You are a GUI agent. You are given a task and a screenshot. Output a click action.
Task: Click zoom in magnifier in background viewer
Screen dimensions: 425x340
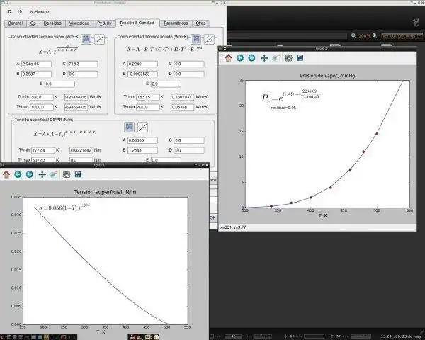click(x=374, y=35)
